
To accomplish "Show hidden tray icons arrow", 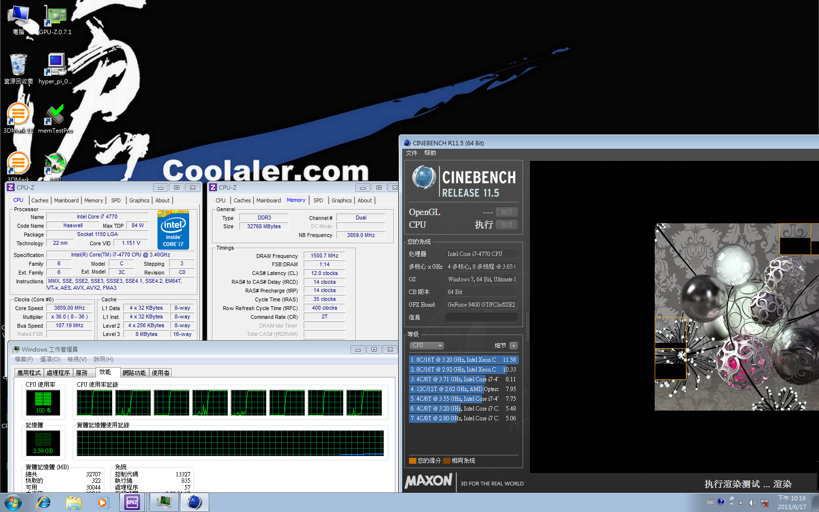I will pos(741,503).
